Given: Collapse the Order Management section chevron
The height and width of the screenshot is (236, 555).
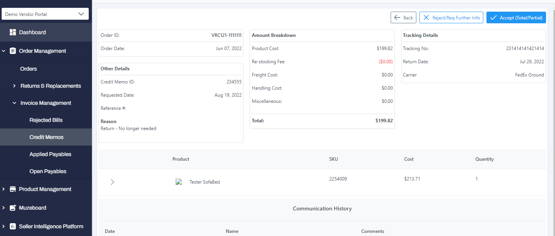Looking at the screenshot, I should [x=4, y=51].
